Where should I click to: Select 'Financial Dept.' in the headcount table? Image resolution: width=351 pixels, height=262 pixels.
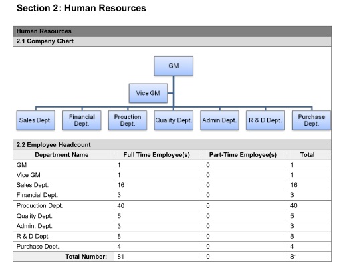[37, 195]
